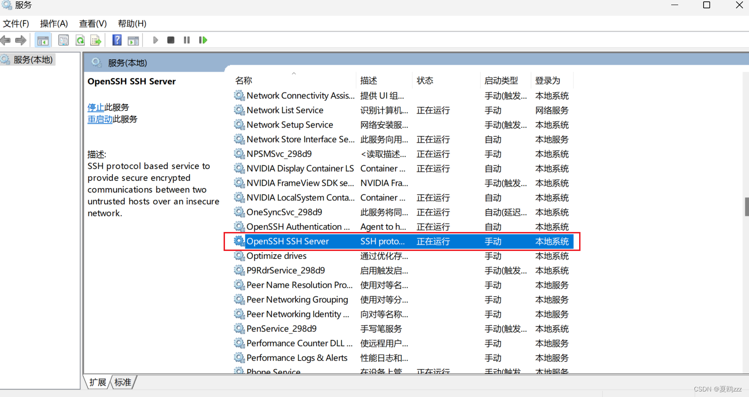
Task: Click 性能日志和... description cell
Action: [x=384, y=358]
